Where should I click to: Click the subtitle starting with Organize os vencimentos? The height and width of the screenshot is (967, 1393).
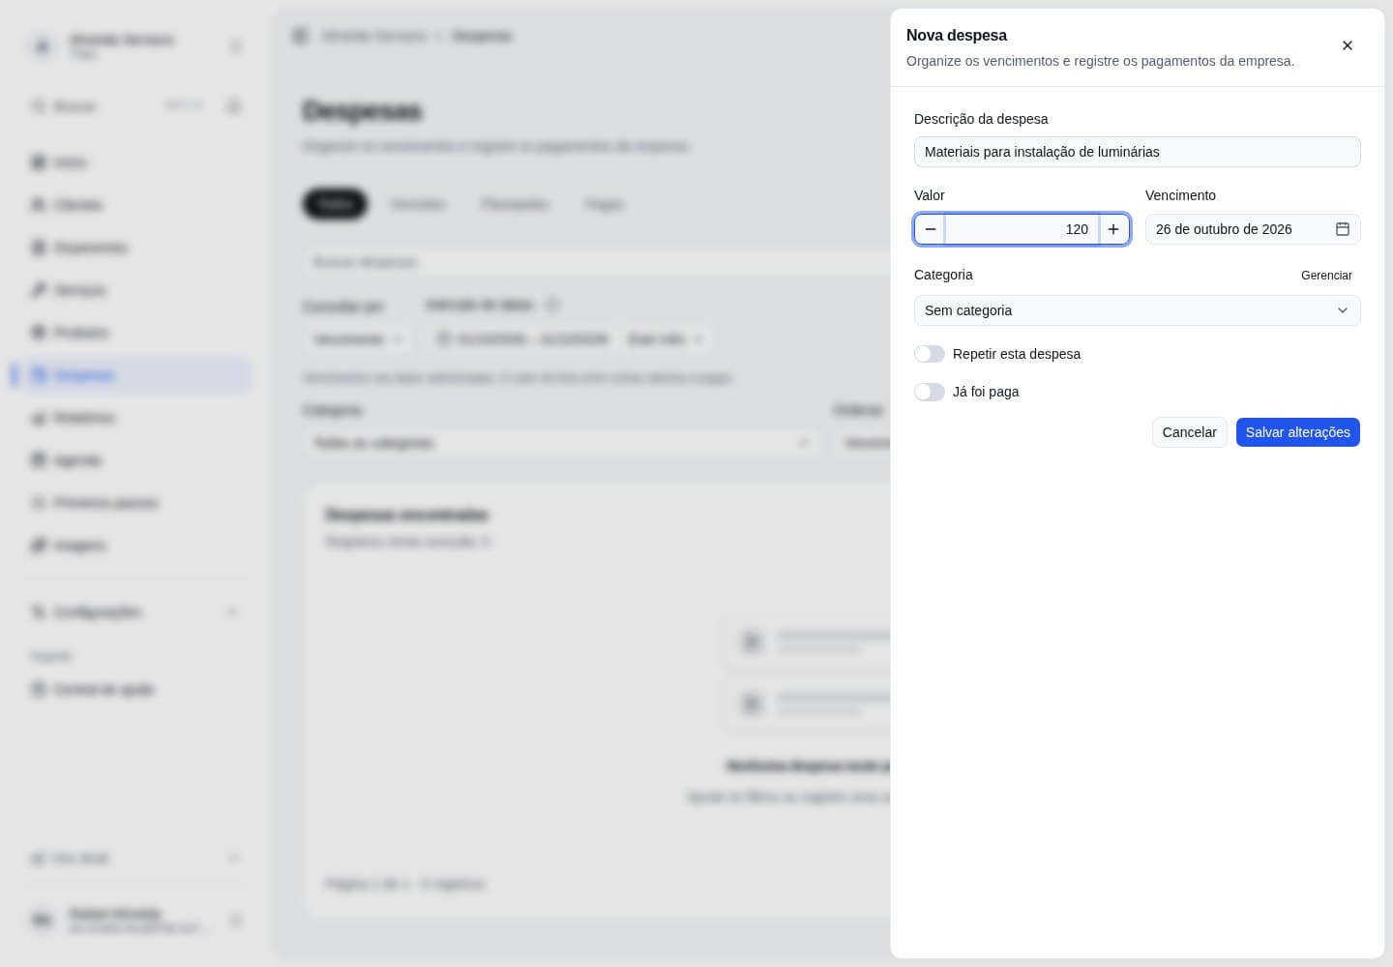pos(1100,61)
